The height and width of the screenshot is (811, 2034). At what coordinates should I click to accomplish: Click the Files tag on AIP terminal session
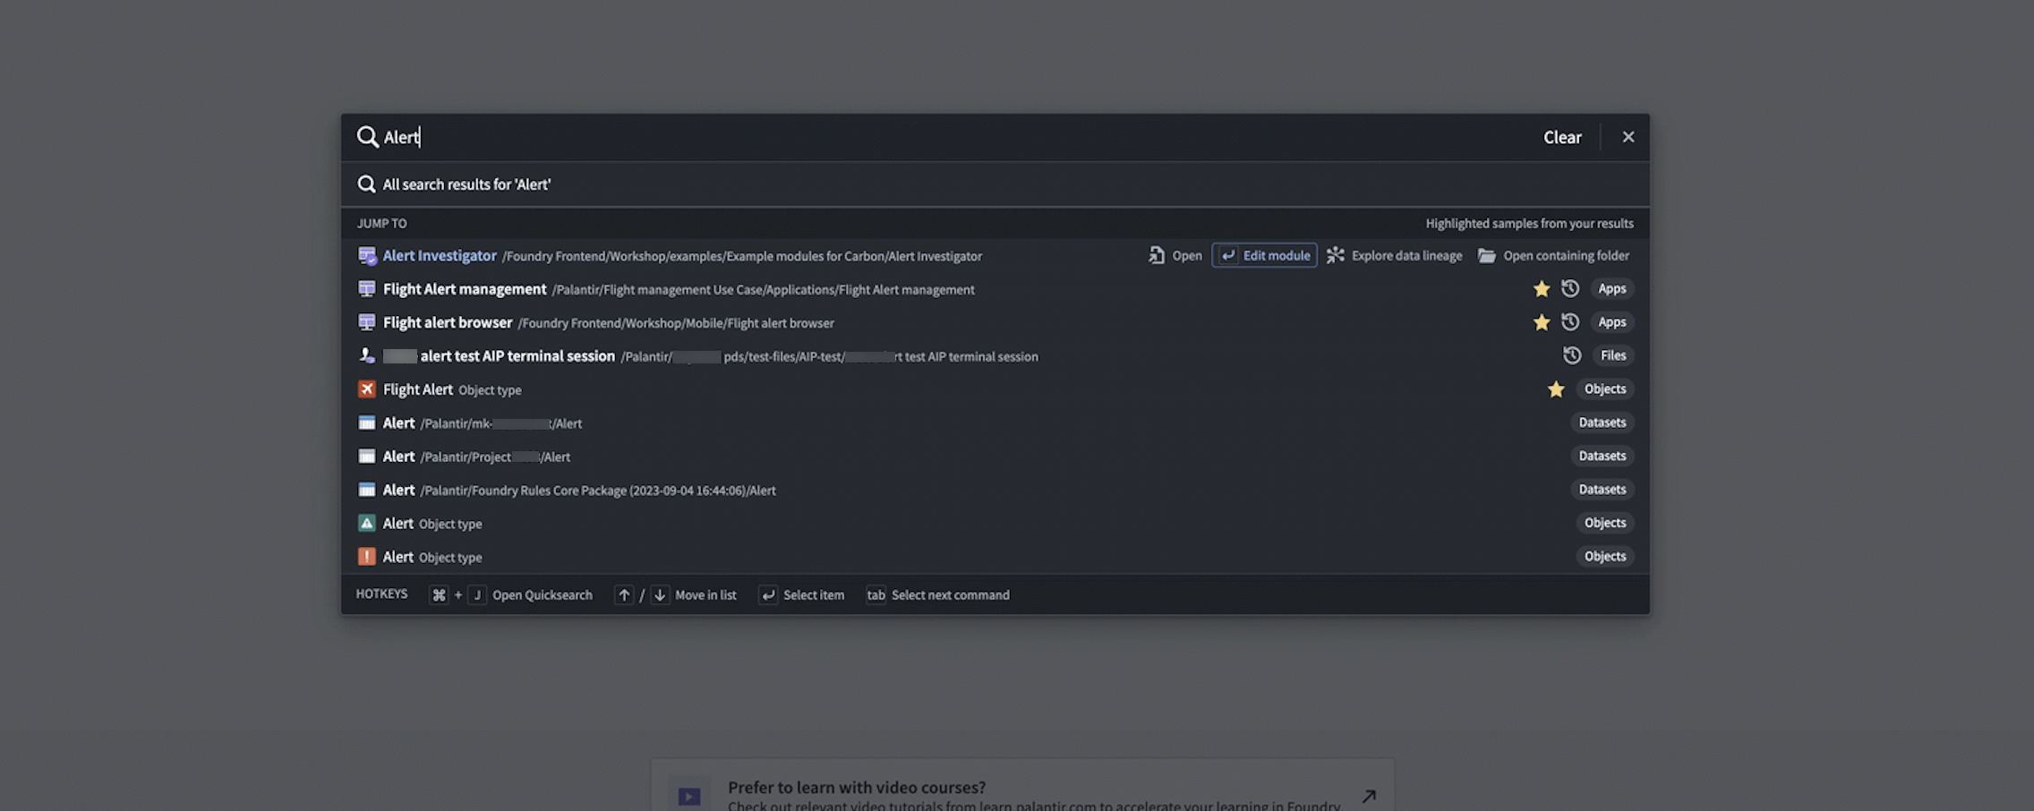click(1613, 355)
